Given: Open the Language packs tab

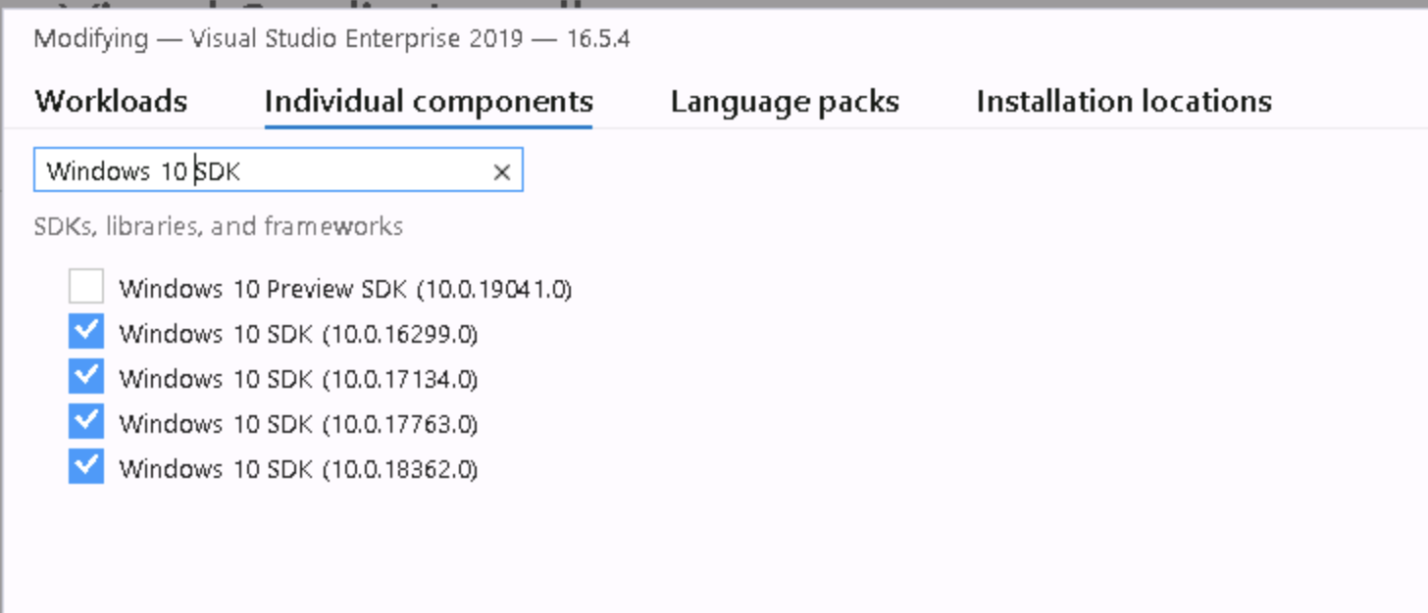Looking at the screenshot, I should click(785, 101).
